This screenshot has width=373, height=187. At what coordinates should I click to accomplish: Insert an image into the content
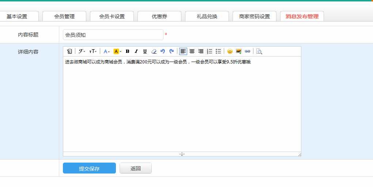coord(239,51)
